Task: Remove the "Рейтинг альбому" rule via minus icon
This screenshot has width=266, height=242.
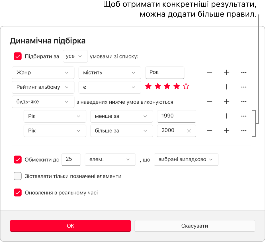Action: [209, 87]
